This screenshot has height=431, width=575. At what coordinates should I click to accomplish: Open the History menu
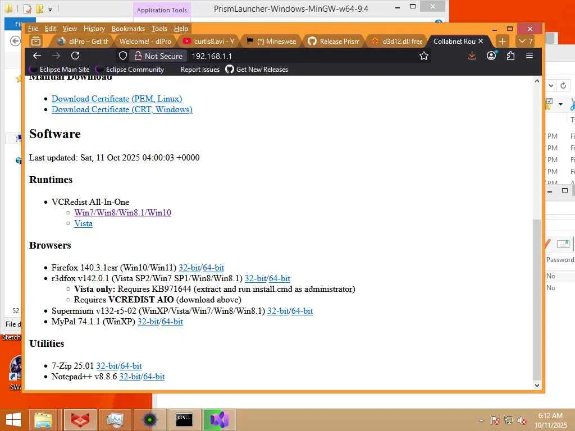point(94,29)
